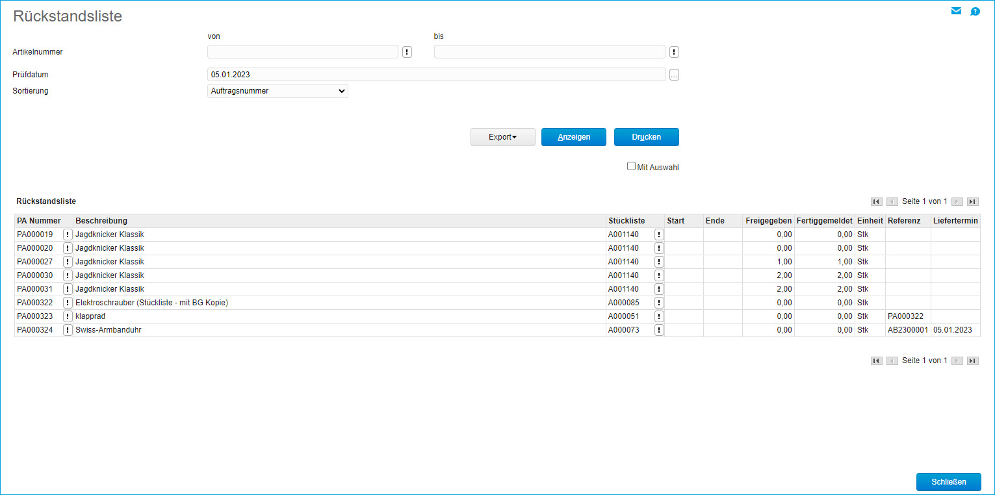Open the mail envelope icon
Image resolution: width=995 pixels, height=495 pixels.
[x=956, y=11]
